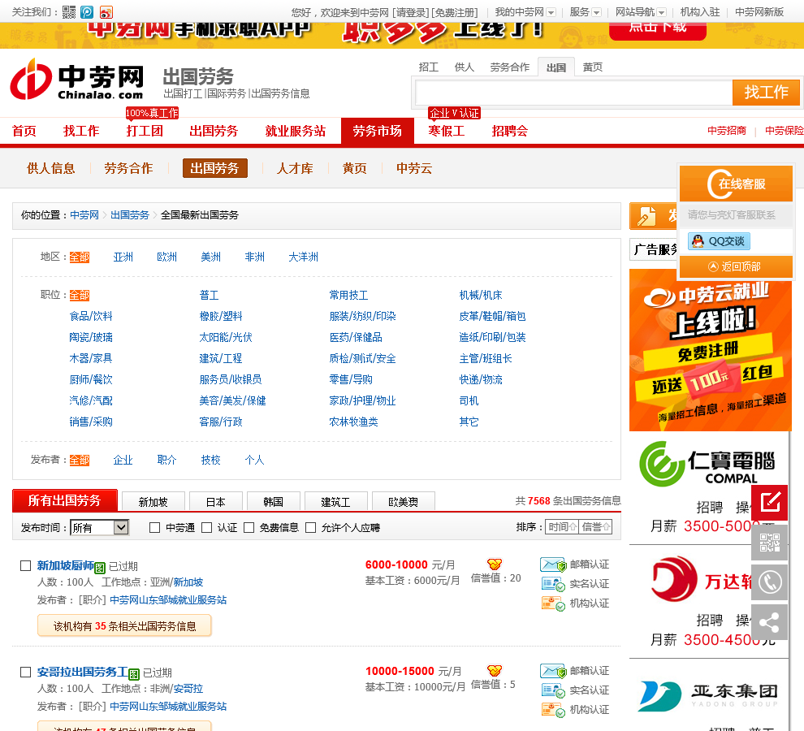Select the 安哥拉出国劳务工 listing checkbox
This screenshot has height=731, width=804.
[x=25, y=672]
